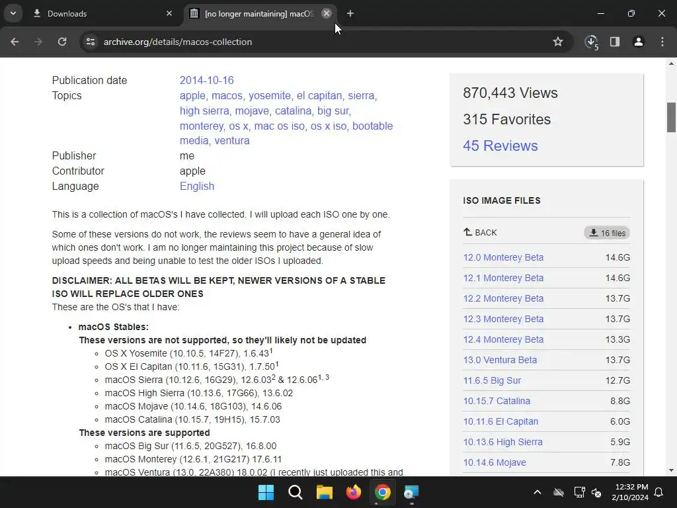Download the 13.0 Ventura Beta ISO
The width and height of the screenshot is (677, 508).
[x=500, y=360]
